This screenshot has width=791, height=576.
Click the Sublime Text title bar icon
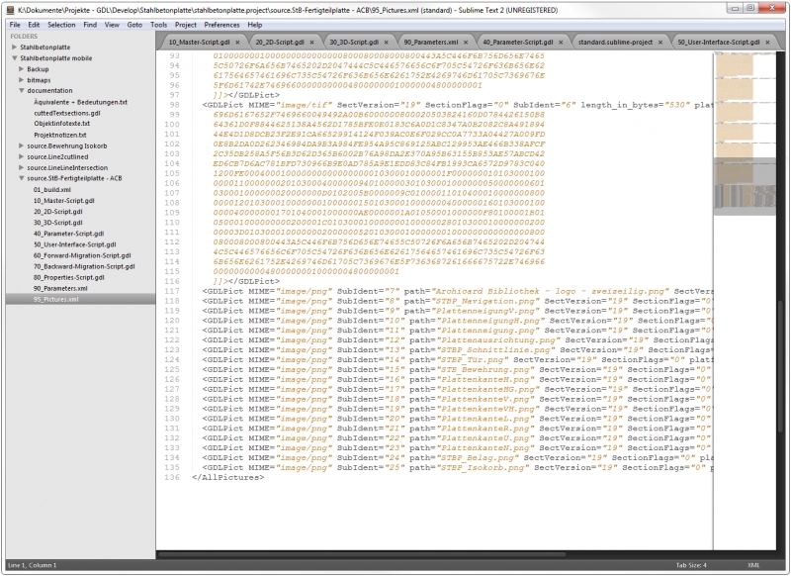[10, 8]
